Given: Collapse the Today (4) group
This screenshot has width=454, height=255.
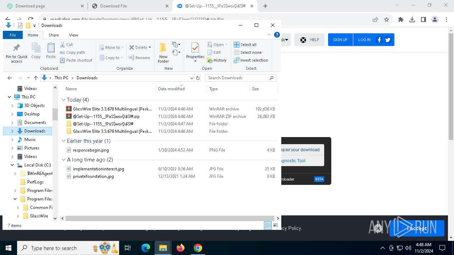Looking at the screenshot, I should point(63,100).
